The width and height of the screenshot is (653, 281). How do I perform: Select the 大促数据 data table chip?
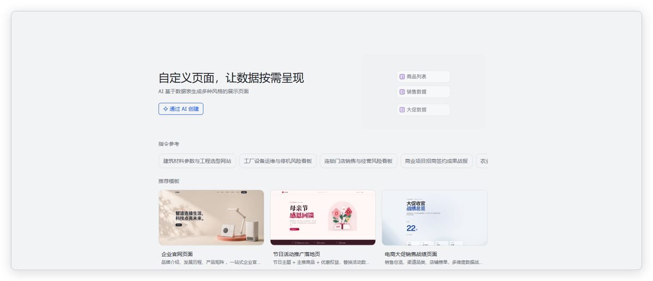[423, 110]
